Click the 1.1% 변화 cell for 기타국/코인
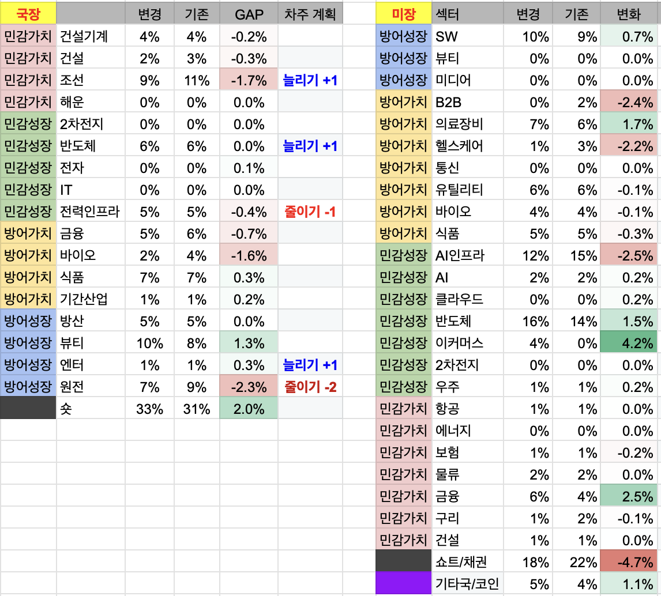Screen dimensions: 661x596 pos(629,583)
